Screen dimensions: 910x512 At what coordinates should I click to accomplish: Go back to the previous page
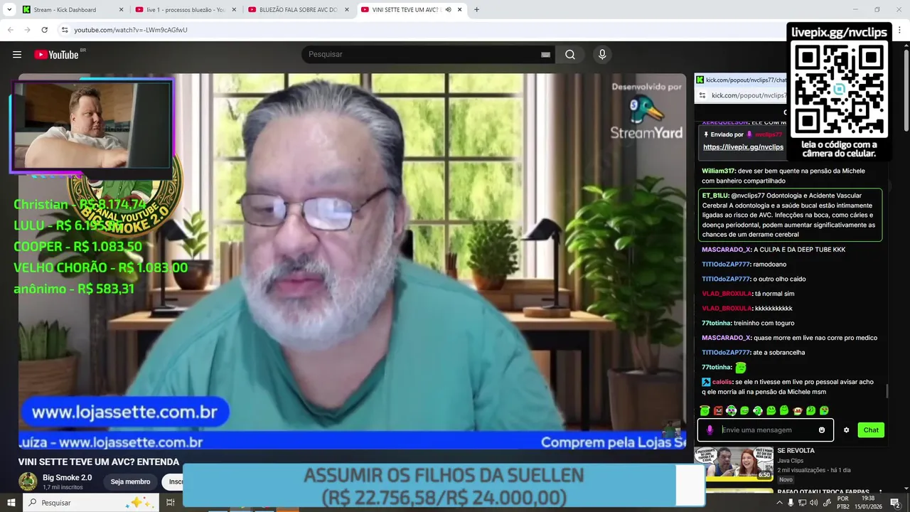10,30
